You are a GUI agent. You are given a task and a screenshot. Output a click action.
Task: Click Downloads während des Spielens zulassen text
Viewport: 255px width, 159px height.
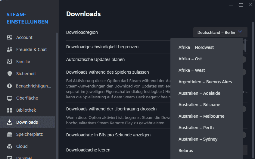[107, 72]
